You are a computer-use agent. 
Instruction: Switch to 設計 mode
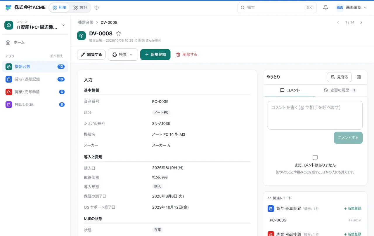click(x=80, y=8)
